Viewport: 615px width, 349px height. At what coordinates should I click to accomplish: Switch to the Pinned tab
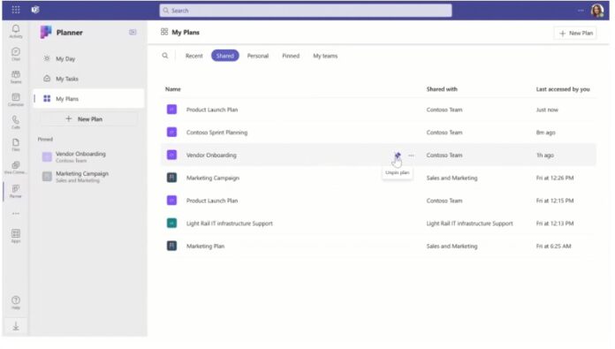coord(291,56)
